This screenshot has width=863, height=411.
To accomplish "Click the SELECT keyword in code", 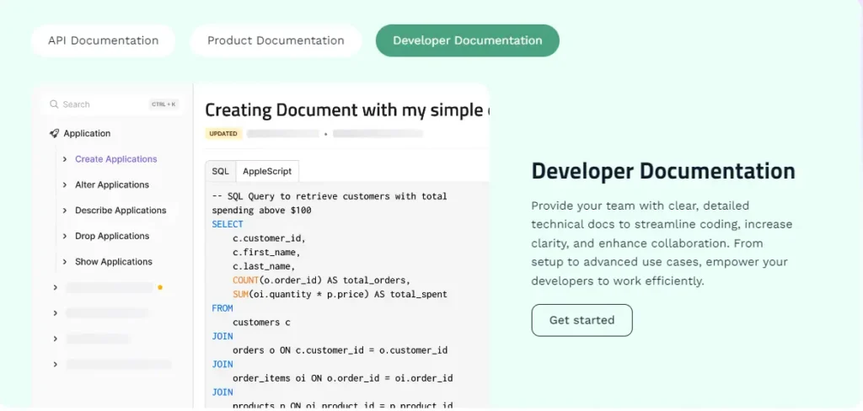I will tap(228, 225).
